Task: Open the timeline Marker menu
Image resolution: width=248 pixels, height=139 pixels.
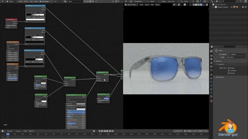Action: [31, 131]
